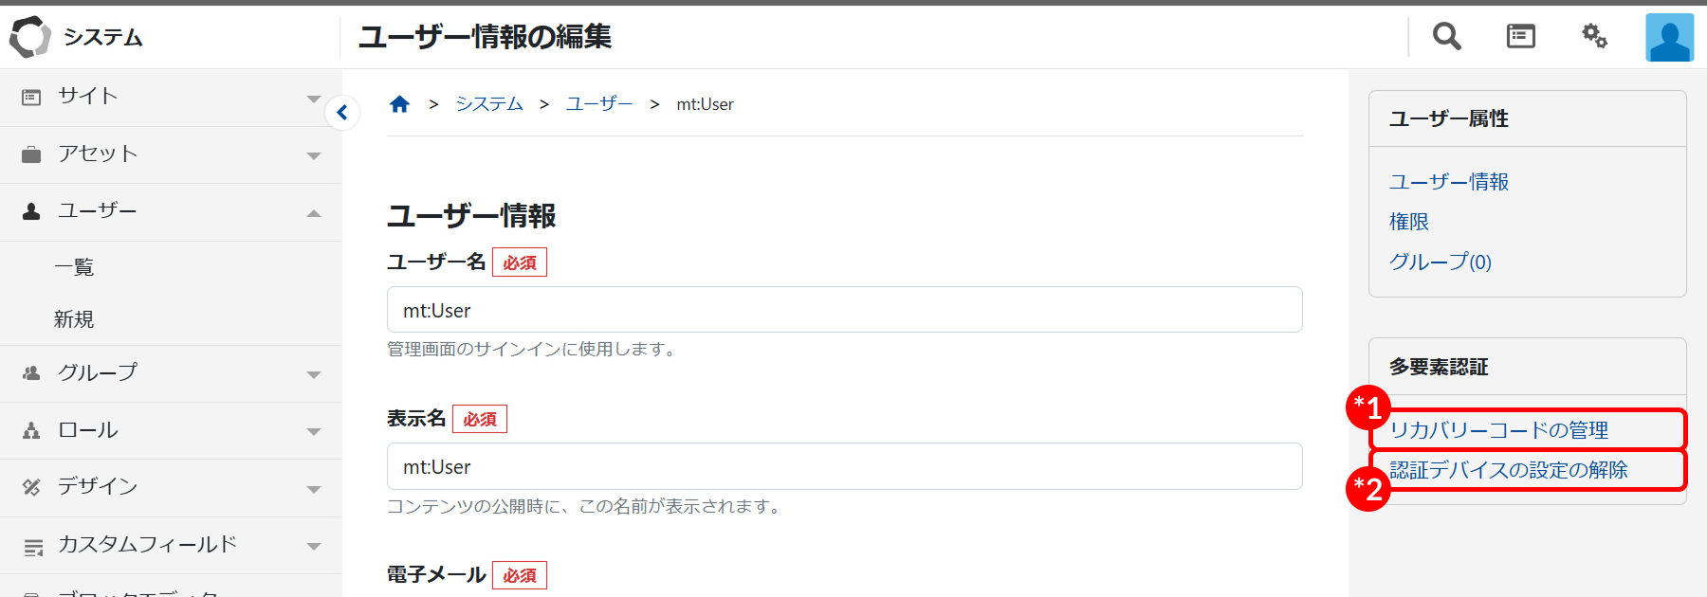This screenshot has width=1707, height=597.
Task: Select 新規 under the ユーザー menu
Action: pyautogui.click(x=74, y=319)
